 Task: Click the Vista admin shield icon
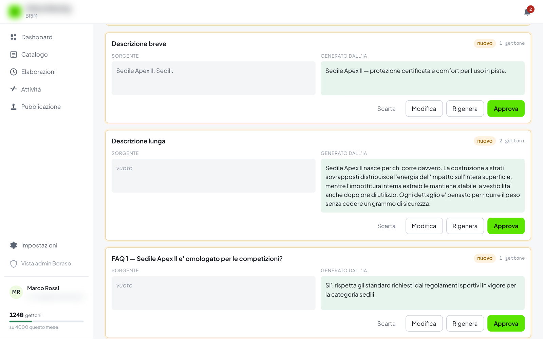point(14,264)
